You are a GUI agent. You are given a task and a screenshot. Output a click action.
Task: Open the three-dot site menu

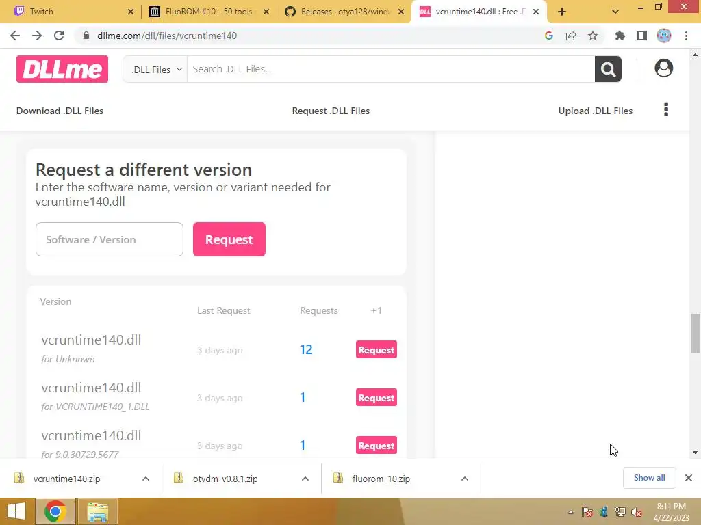pos(666,110)
